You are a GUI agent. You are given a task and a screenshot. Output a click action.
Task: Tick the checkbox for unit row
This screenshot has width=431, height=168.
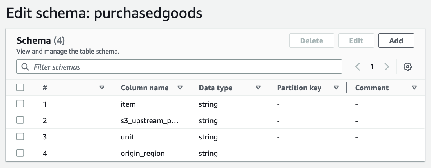point(20,137)
